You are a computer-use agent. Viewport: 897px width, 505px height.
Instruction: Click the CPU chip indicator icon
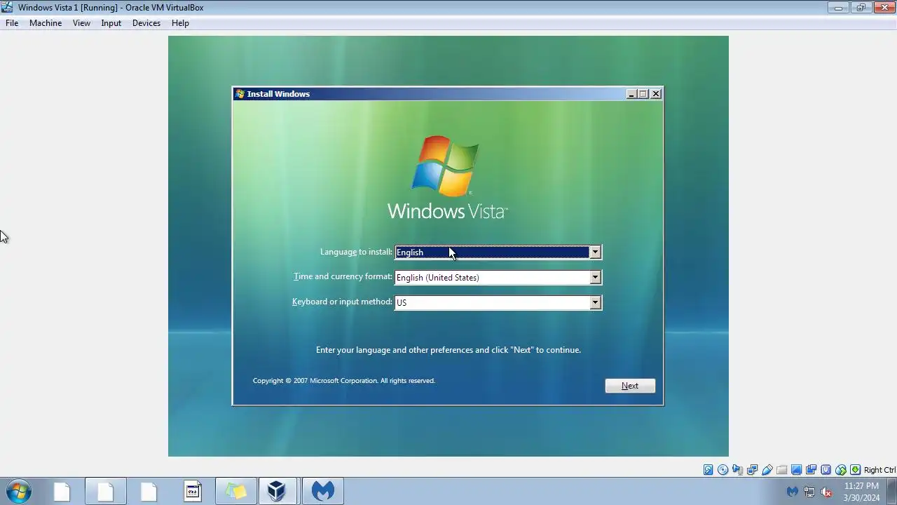click(826, 470)
